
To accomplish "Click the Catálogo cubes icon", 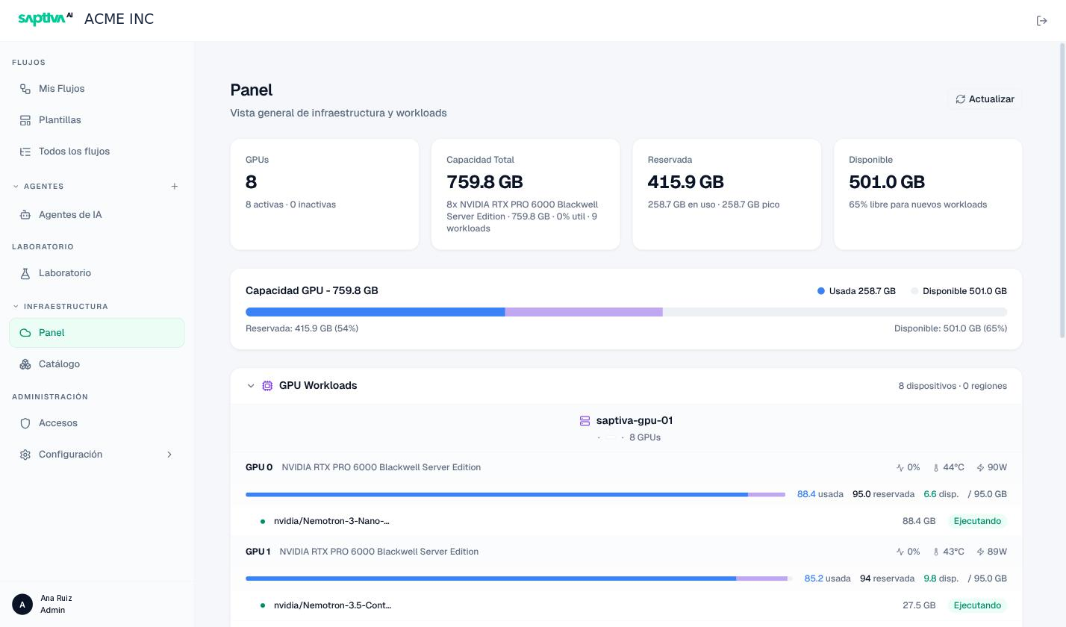I will [25, 364].
